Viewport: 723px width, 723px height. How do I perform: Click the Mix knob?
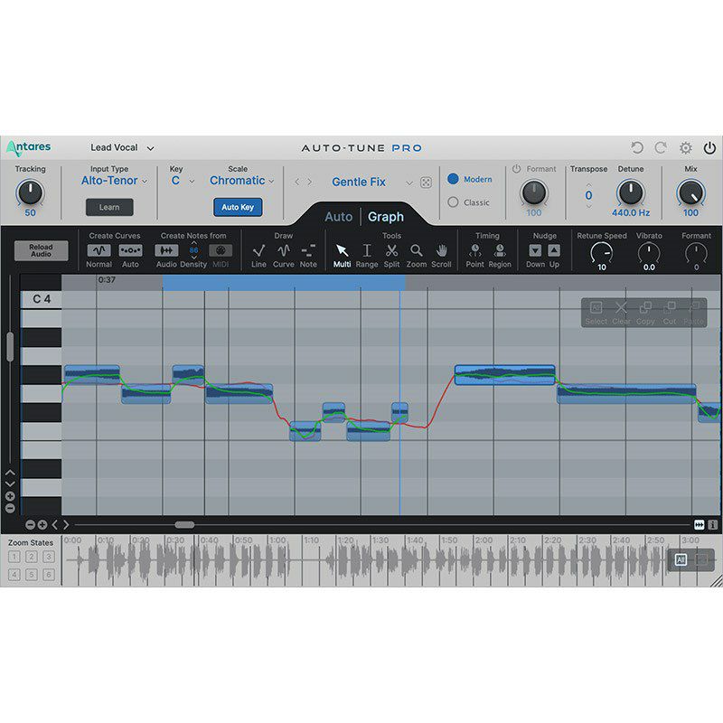(x=690, y=192)
